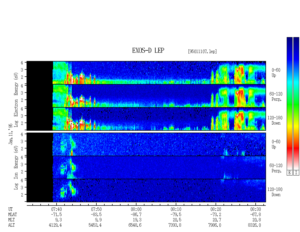Screen dimensions: 300x232
Task: Click the 08:30 UT time label
Action: [x=255, y=209]
